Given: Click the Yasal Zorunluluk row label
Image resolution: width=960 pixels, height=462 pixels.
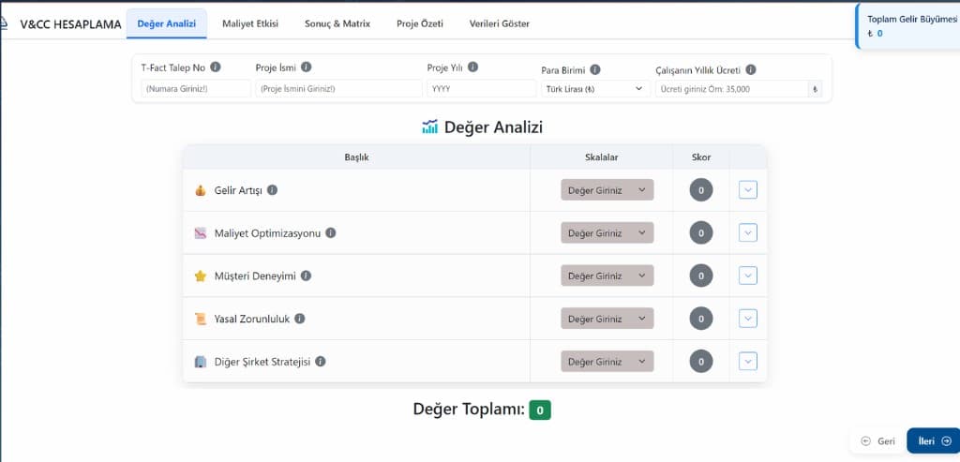Looking at the screenshot, I should point(252,319).
